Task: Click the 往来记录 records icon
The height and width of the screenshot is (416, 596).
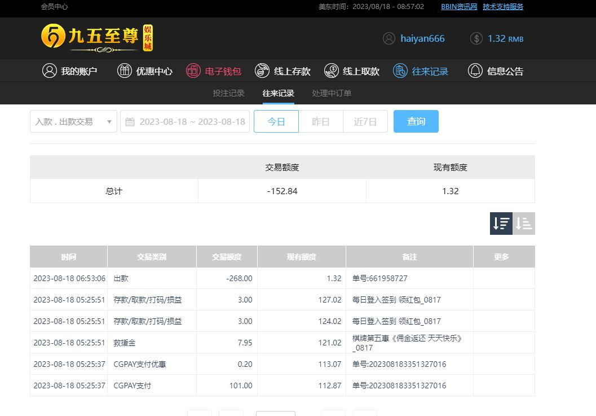Action: (x=400, y=71)
